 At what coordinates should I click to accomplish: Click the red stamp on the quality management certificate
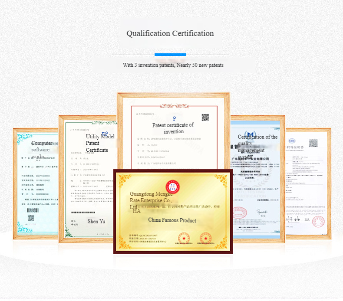(239, 213)
